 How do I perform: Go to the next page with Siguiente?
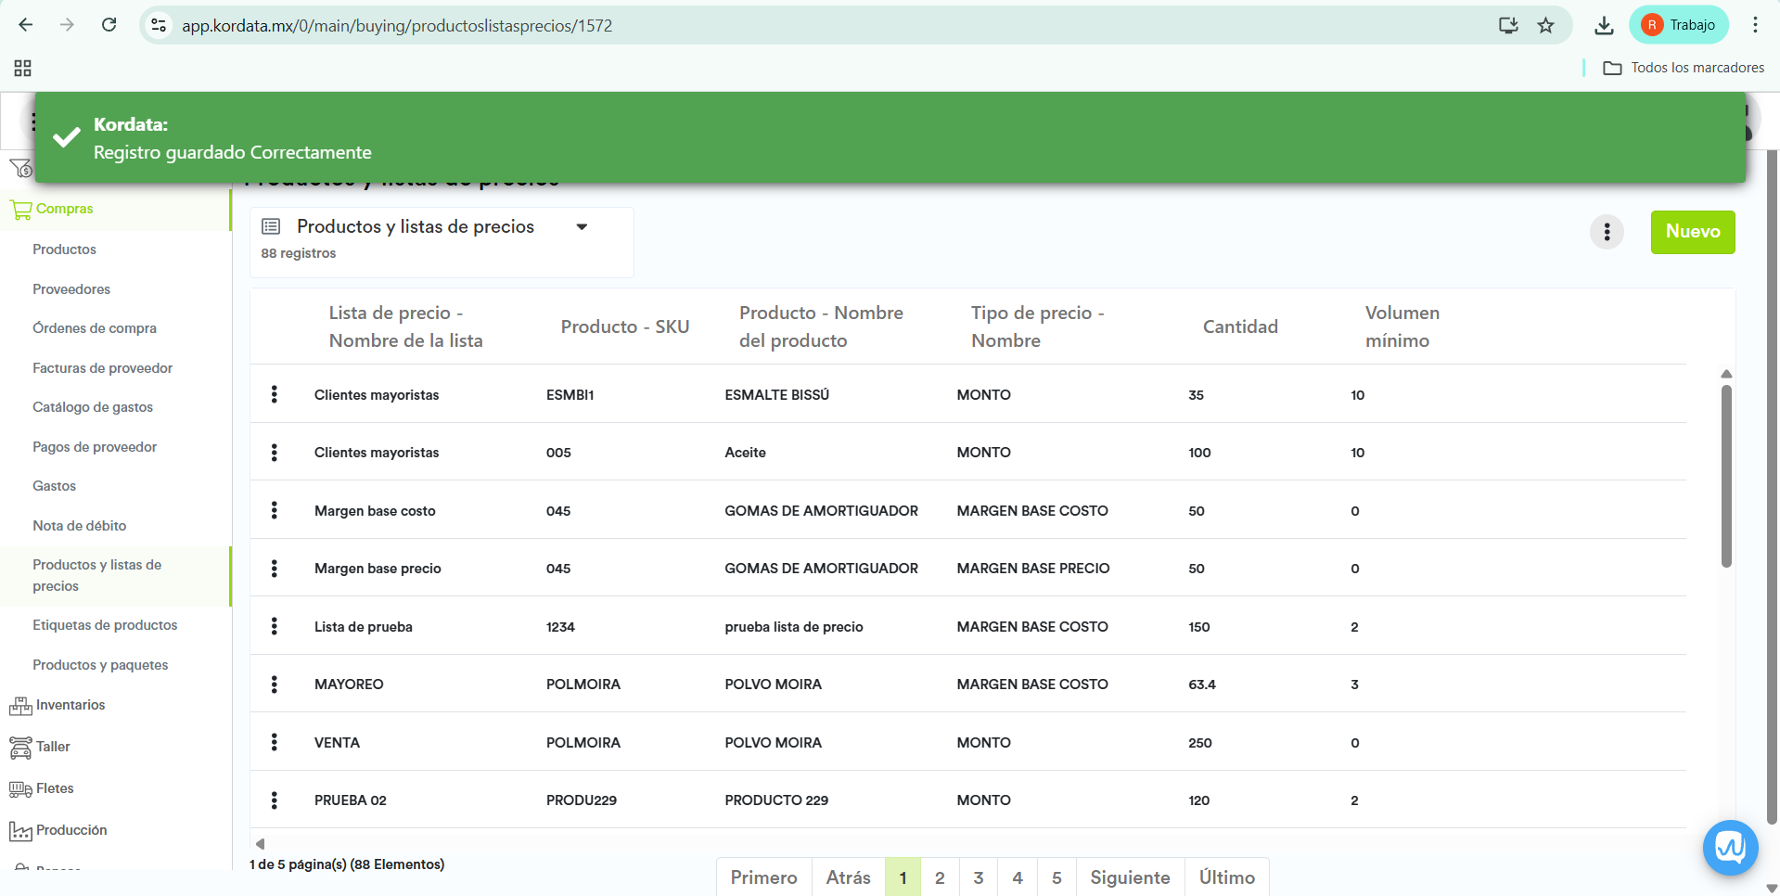[x=1129, y=877]
